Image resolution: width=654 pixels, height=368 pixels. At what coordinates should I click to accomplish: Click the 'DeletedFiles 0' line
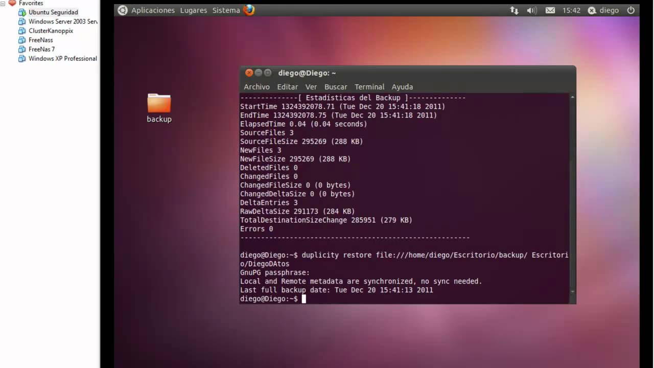click(269, 168)
